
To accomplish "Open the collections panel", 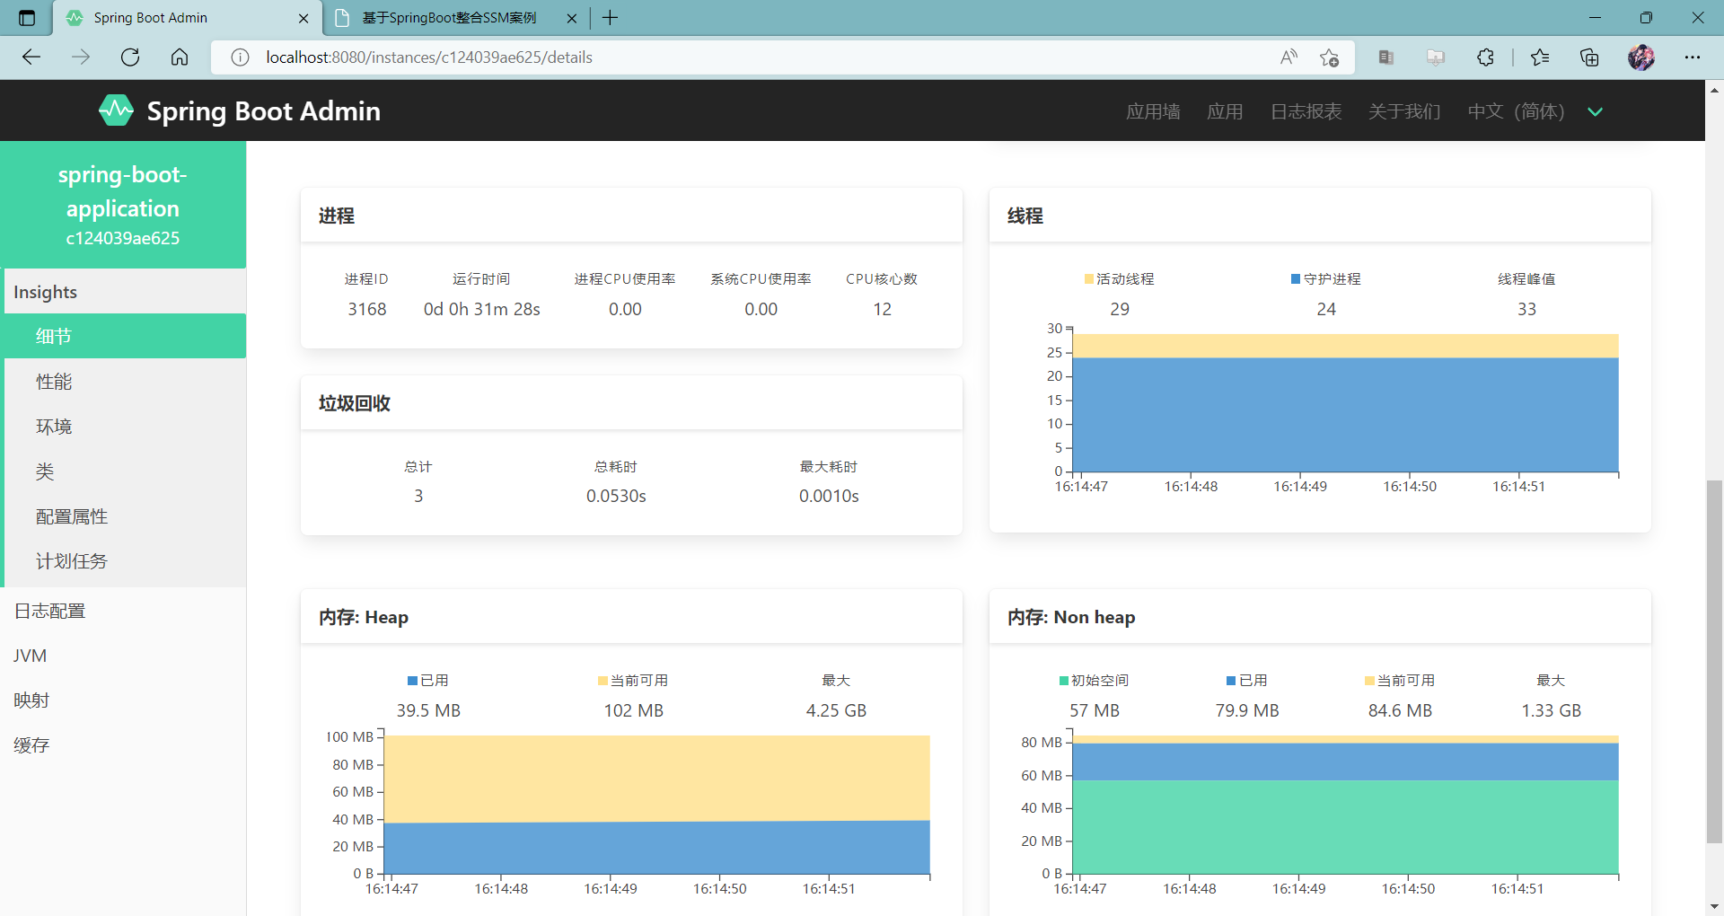I will pyautogui.click(x=1589, y=57).
